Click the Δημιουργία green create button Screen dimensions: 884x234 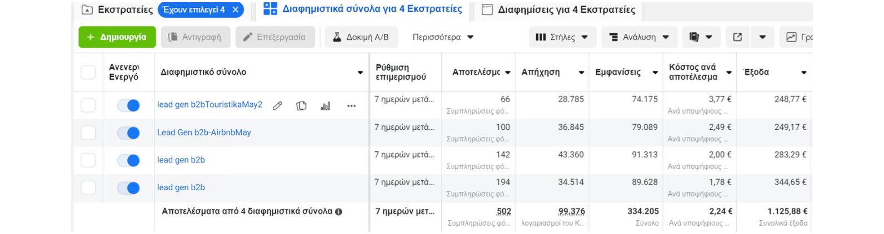tap(117, 37)
